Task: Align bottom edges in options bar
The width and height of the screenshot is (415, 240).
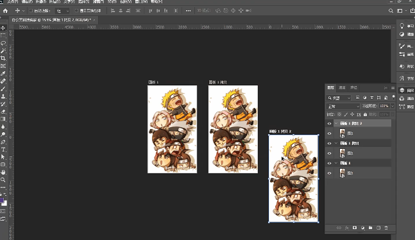Action: point(166,11)
